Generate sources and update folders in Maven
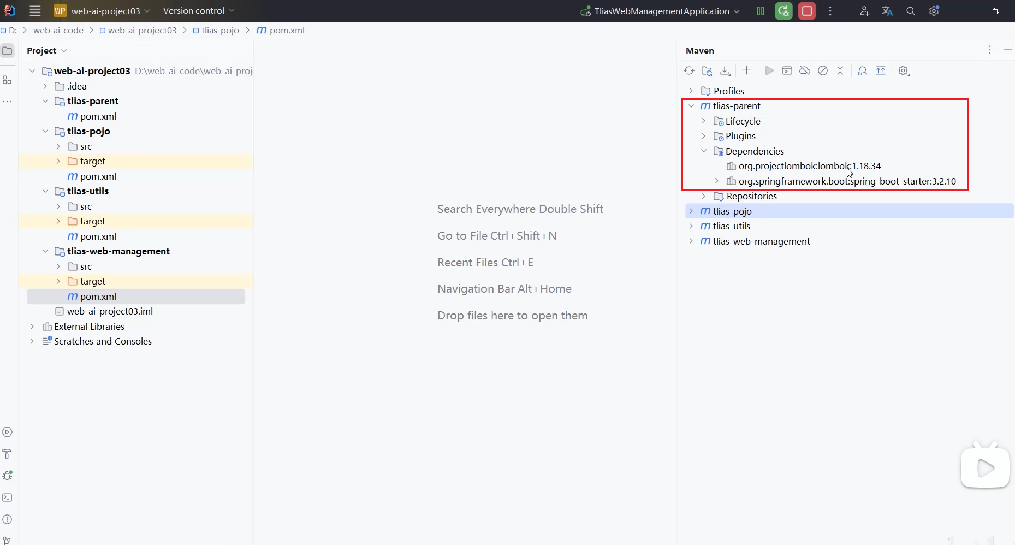Screen dimensions: 1015x545 click(707, 71)
